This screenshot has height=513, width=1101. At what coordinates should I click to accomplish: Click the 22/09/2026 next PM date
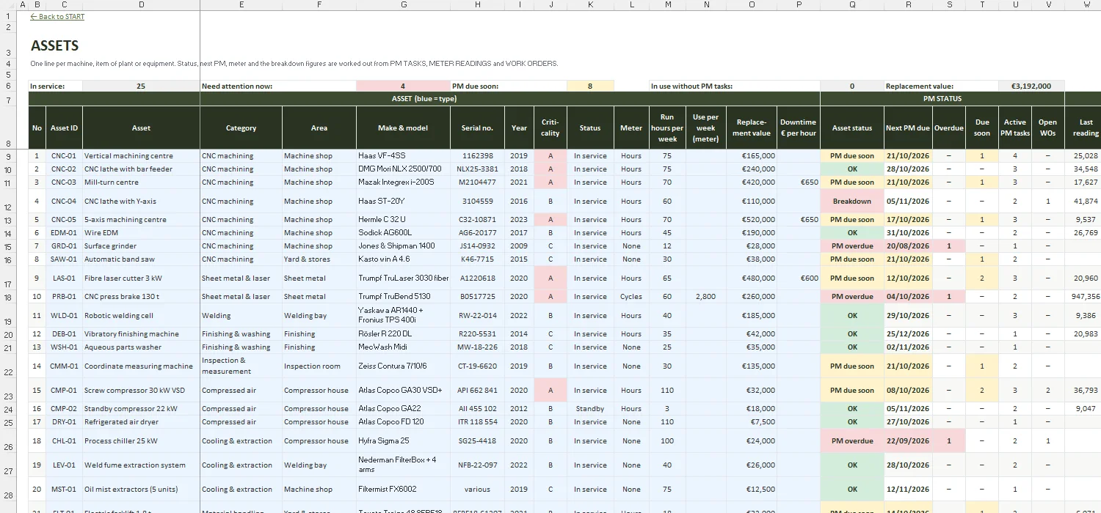(908, 441)
